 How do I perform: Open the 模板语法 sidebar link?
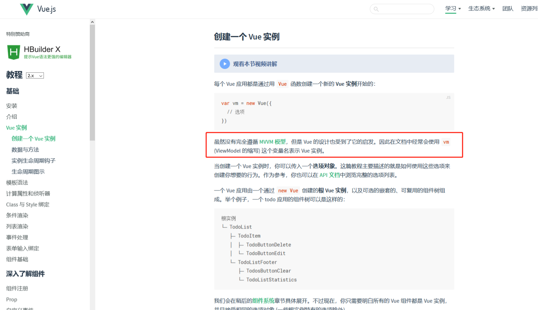(x=17, y=183)
